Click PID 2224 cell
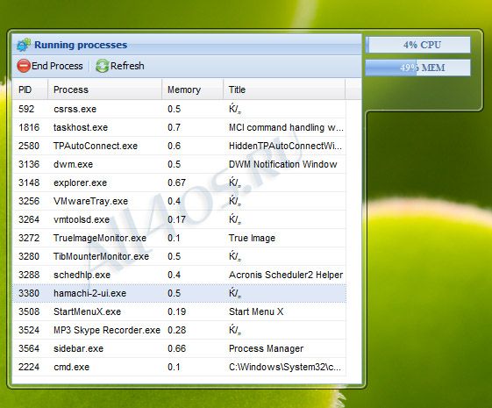The height and width of the screenshot is (408, 492). pos(29,367)
